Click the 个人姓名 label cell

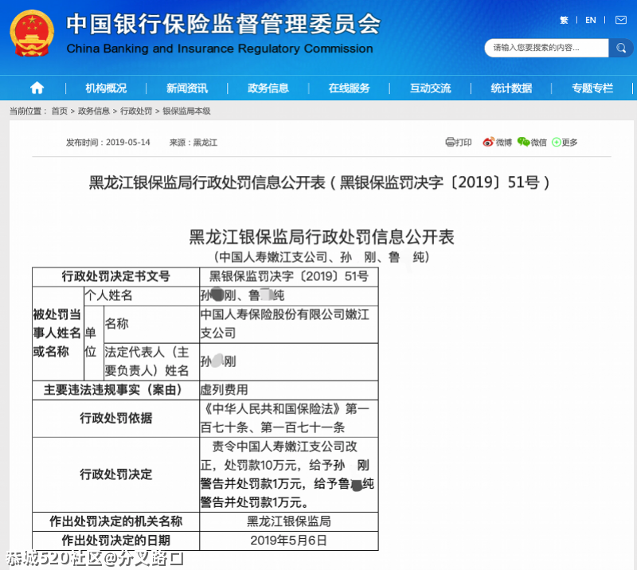(142, 295)
